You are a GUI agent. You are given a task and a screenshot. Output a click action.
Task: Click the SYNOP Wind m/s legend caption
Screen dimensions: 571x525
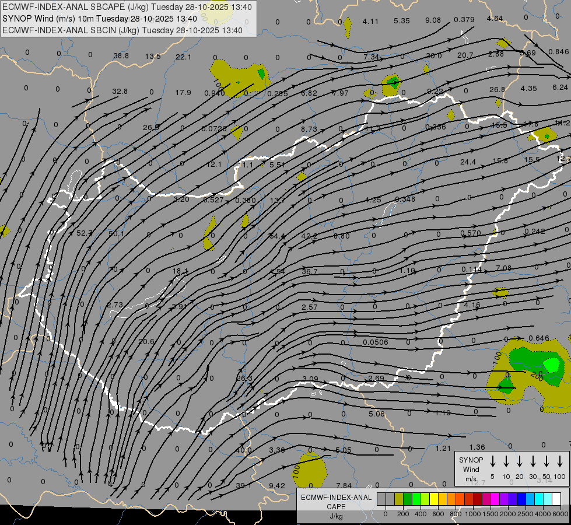click(471, 469)
